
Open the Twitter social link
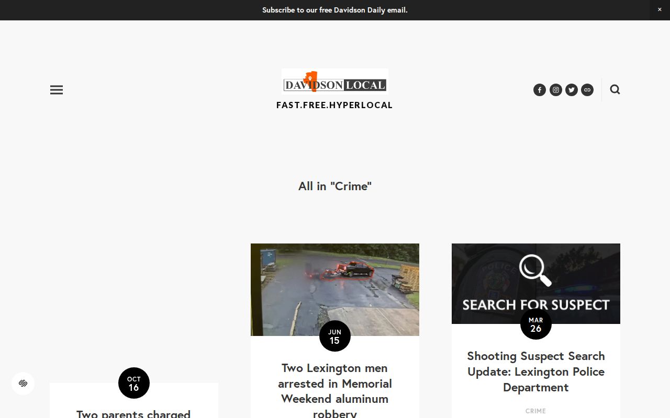tap(572, 90)
